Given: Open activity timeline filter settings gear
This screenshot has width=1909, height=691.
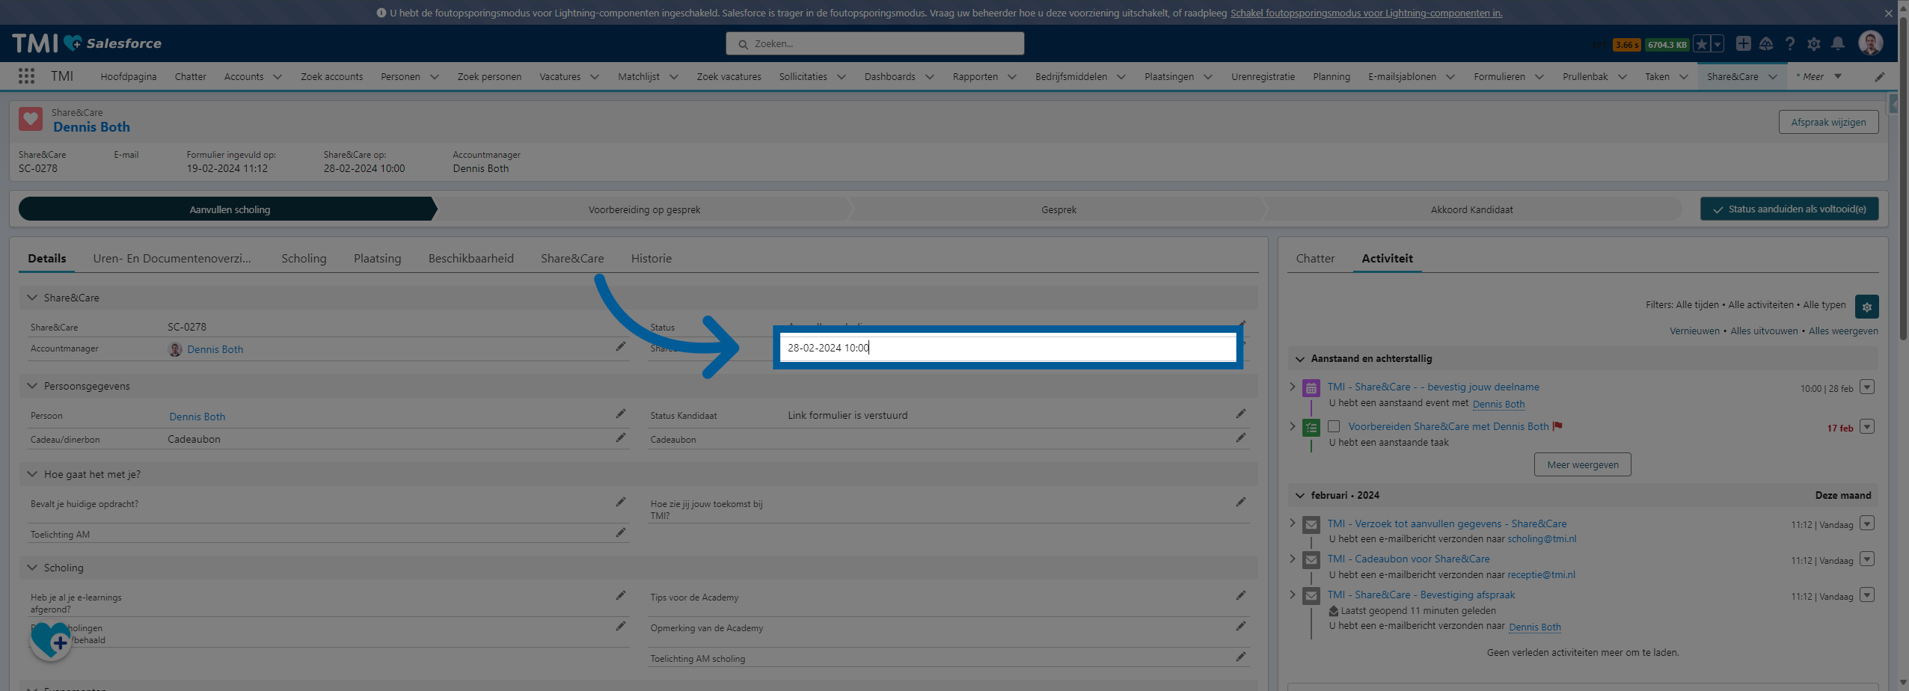Looking at the screenshot, I should 1866,307.
